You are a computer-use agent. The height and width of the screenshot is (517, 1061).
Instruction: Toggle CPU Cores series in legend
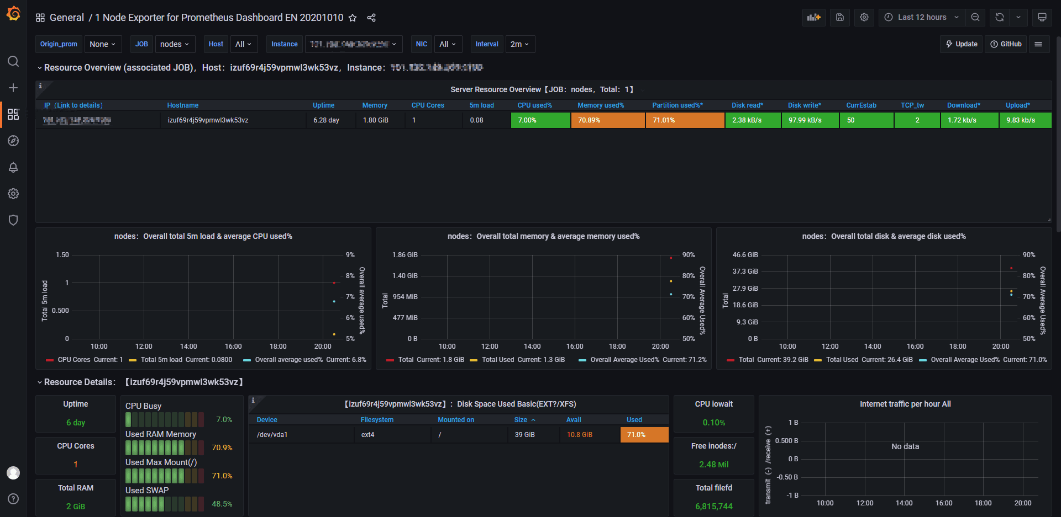(x=73, y=360)
